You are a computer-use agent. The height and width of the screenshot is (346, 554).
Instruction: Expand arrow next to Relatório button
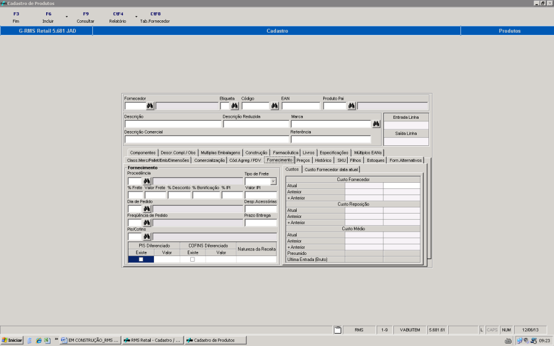[137, 17]
